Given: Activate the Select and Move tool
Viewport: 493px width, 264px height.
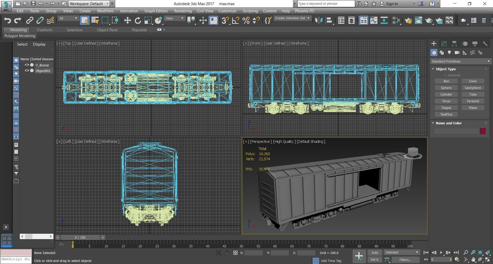Looking at the screenshot, I should (x=127, y=21).
